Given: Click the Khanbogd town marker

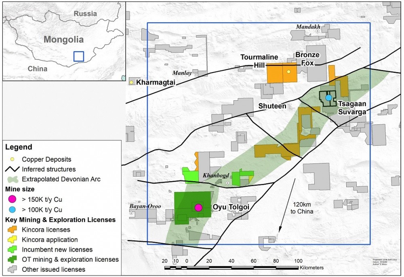Looking at the screenshot, I should click(227, 183).
